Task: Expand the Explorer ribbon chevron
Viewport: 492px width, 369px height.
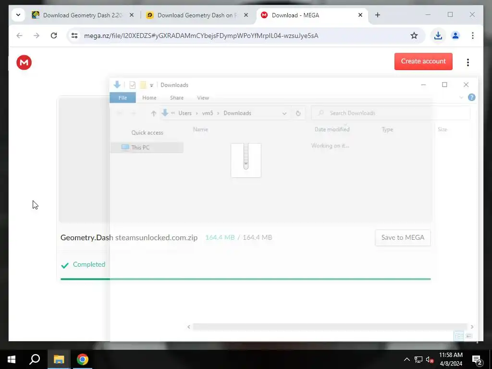Action: 461,97
